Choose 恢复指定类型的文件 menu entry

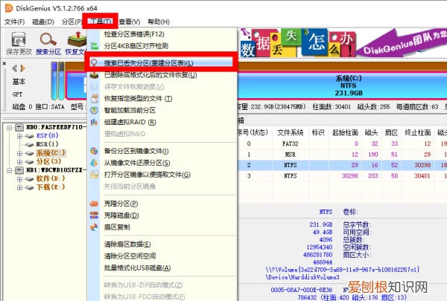[x=162, y=98]
